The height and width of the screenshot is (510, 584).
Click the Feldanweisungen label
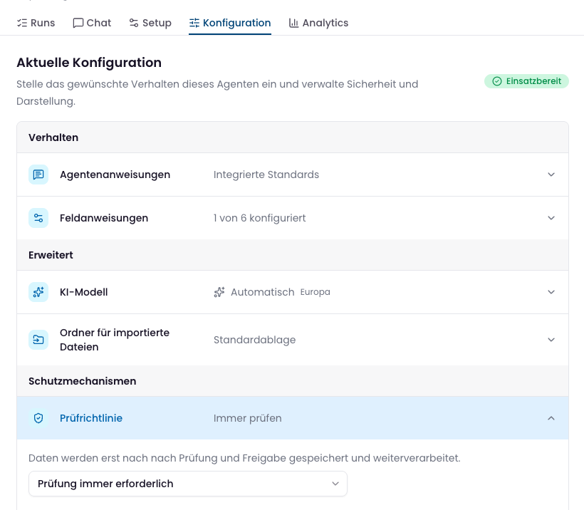point(104,218)
